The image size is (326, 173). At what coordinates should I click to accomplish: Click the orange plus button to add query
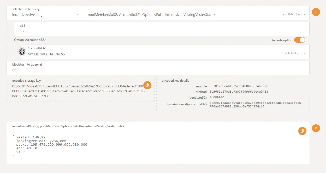coord(316,12)
